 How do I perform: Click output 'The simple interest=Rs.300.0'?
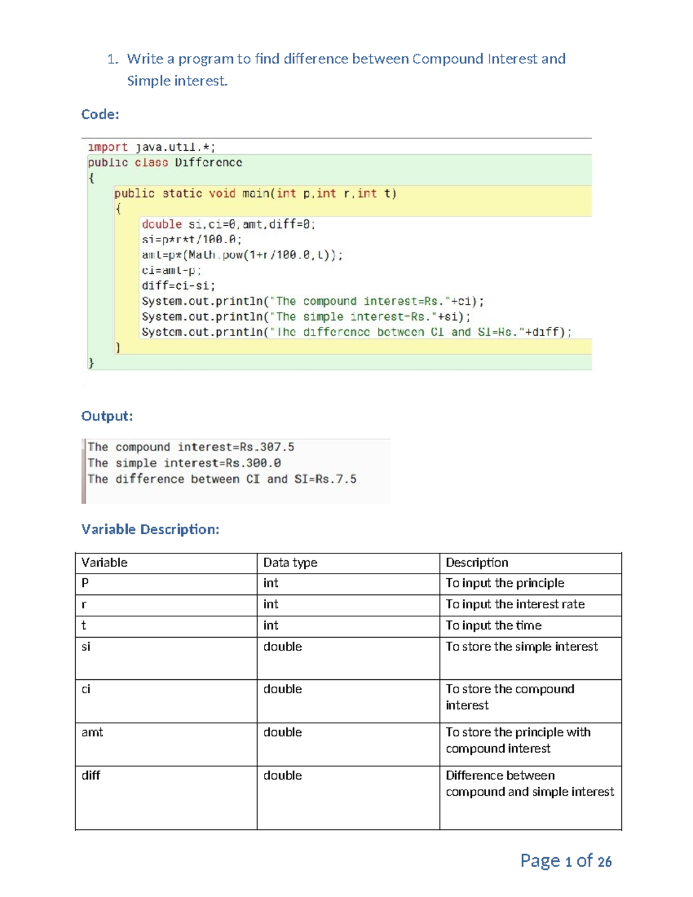184,463
